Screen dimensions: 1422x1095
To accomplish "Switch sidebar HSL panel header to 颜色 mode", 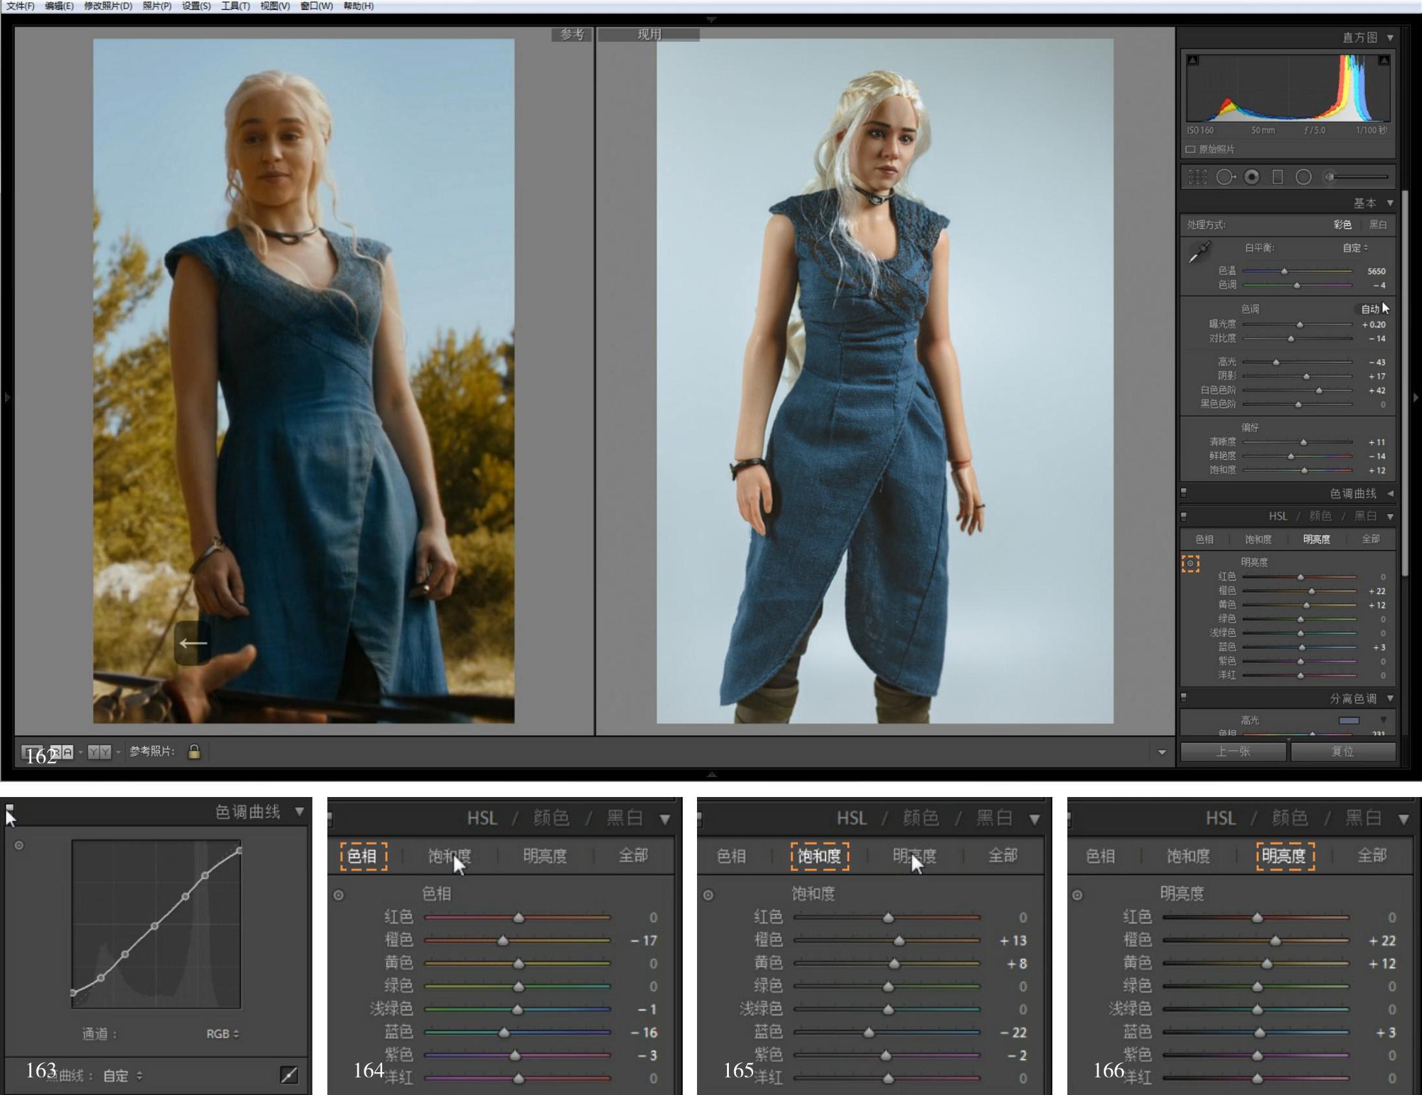I will 1320,516.
